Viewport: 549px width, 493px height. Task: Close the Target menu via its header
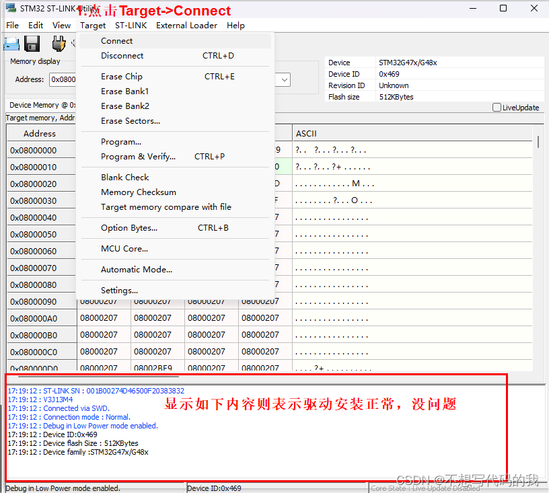93,26
